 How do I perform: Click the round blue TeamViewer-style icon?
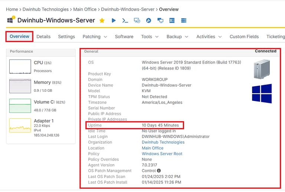[148, 20]
